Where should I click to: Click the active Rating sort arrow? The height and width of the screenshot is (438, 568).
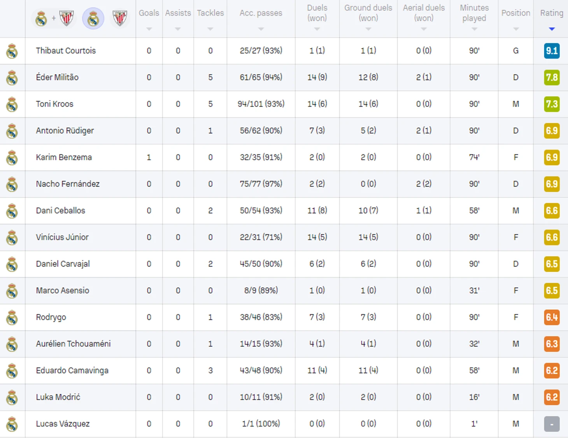pos(552,29)
